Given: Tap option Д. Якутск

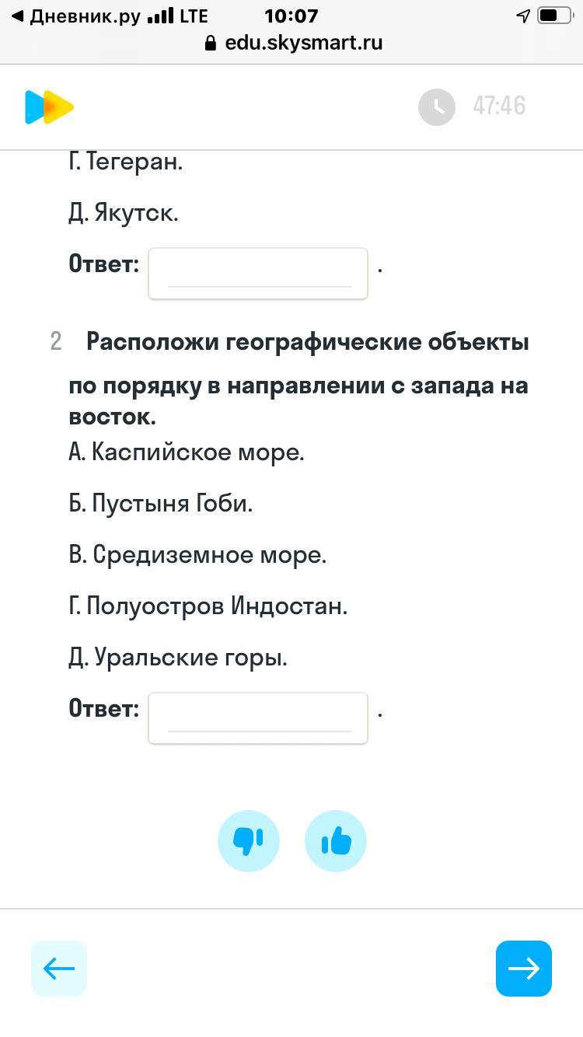Looking at the screenshot, I should [124, 213].
